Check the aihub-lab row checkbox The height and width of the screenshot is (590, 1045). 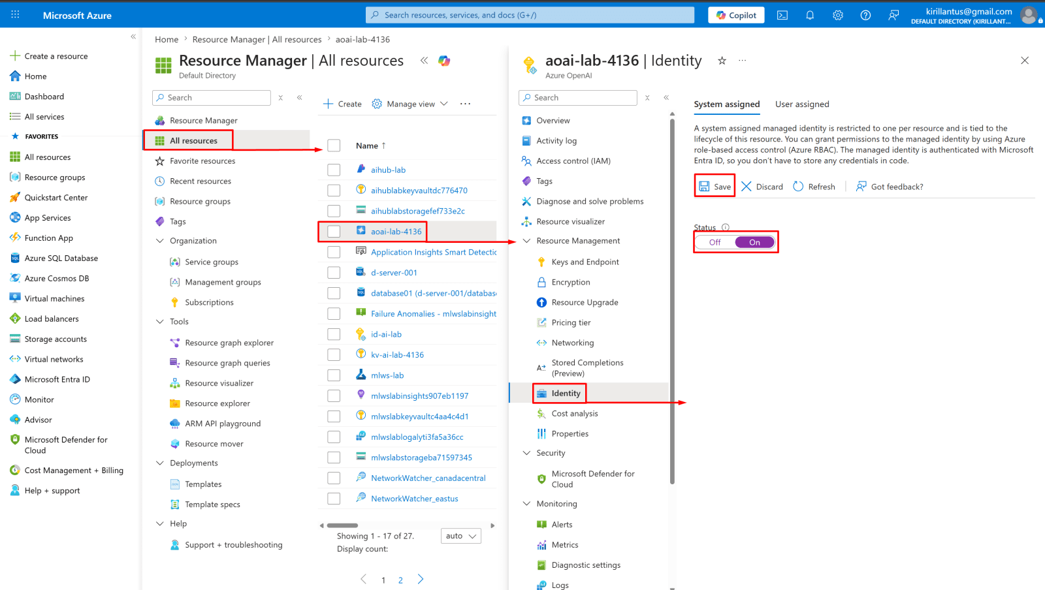pyautogui.click(x=334, y=170)
